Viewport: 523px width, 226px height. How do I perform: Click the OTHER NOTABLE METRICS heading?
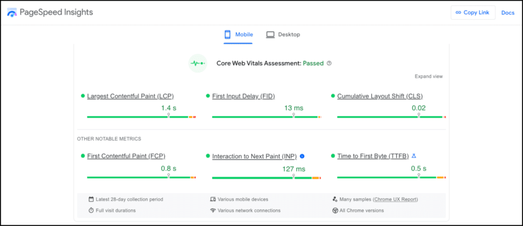tap(109, 139)
